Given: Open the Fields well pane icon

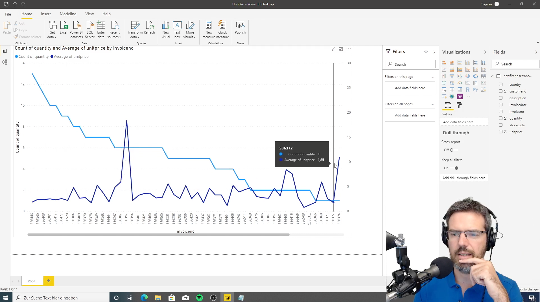Looking at the screenshot, I should click(x=448, y=105).
